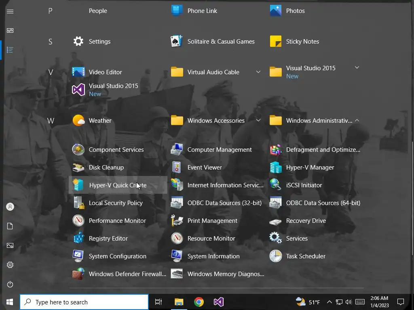Image resolution: width=414 pixels, height=310 pixels.
Task: Open People app
Action: click(x=118, y=11)
